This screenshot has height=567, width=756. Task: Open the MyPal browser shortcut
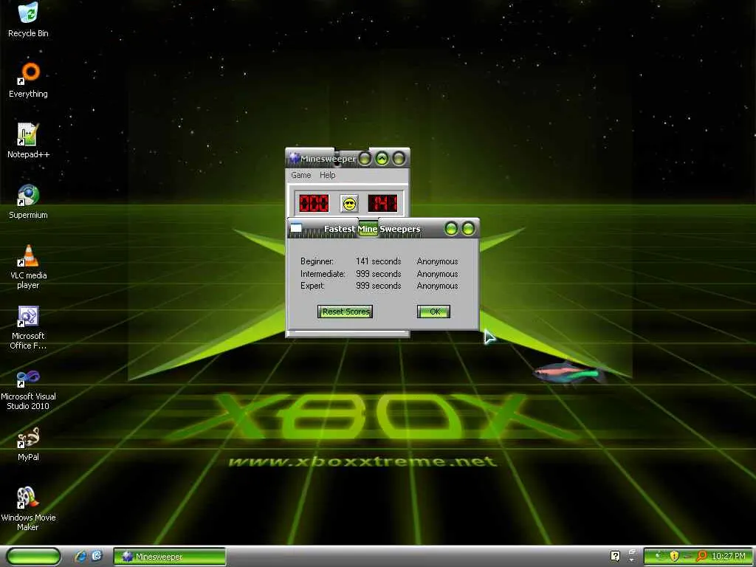[28, 444]
